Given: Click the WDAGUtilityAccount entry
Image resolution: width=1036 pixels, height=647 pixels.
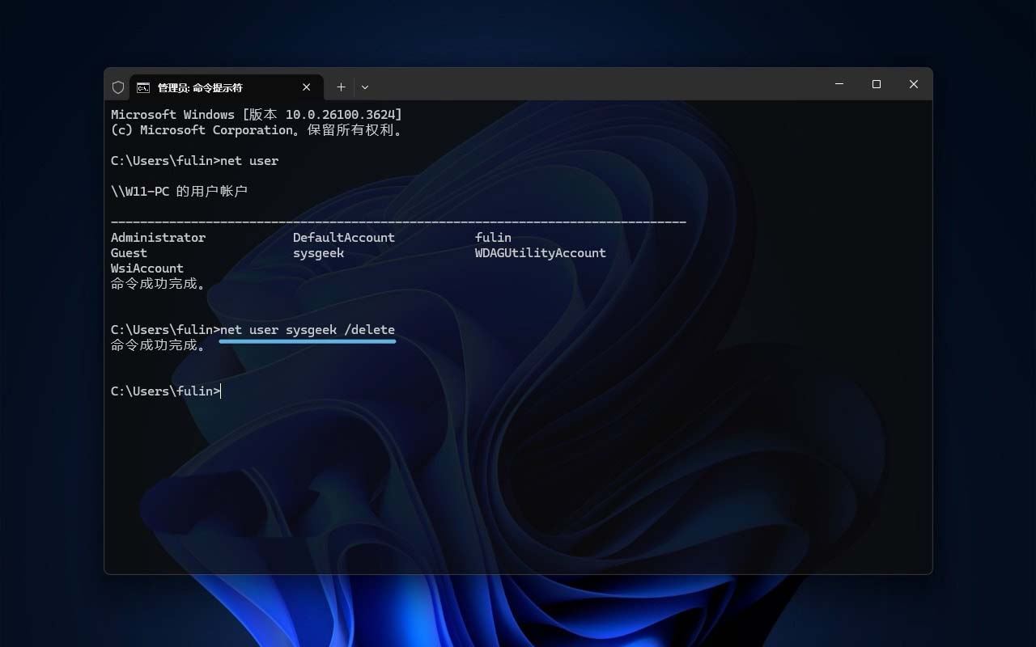Looking at the screenshot, I should pyautogui.click(x=540, y=253).
